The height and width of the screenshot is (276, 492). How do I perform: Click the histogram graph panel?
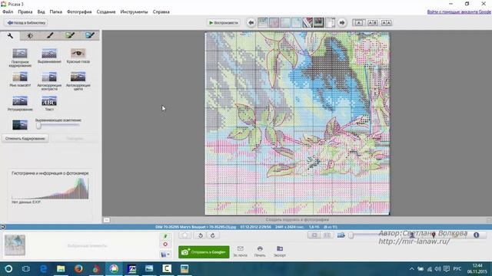(x=50, y=189)
